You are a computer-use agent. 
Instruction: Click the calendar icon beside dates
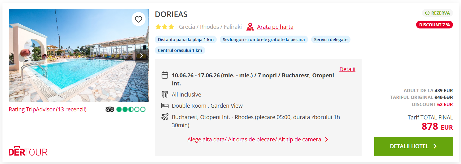tap(165, 75)
